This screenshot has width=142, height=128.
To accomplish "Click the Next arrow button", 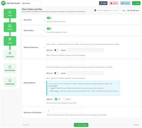I will pyautogui.click(x=136, y=125).
